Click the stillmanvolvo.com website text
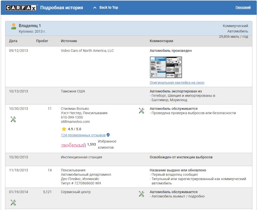 pyautogui.click(x=75, y=122)
